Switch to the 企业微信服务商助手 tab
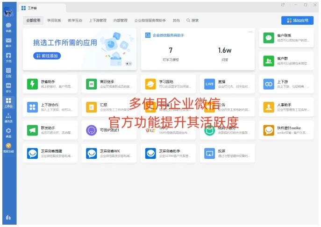The height and width of the screenshot is (227, 321). point(150,21)
